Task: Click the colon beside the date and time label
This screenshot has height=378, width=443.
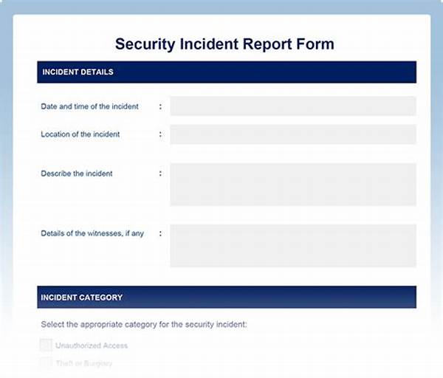Action: [160, 106]
